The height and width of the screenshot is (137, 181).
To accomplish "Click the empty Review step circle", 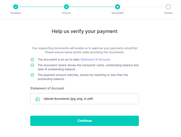I will pyautogui.click(x=168, y=7).
